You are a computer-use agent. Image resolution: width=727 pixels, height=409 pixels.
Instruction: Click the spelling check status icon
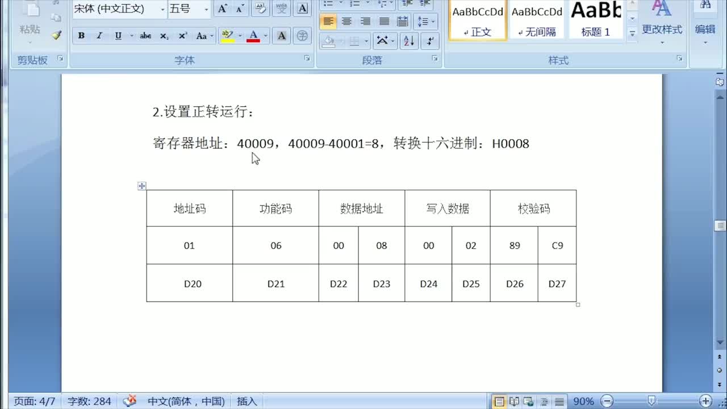[x=130, y=401]
